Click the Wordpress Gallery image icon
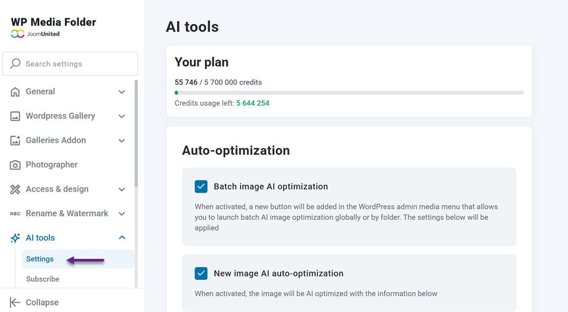 pyautogui.click(x=14, y=116)
